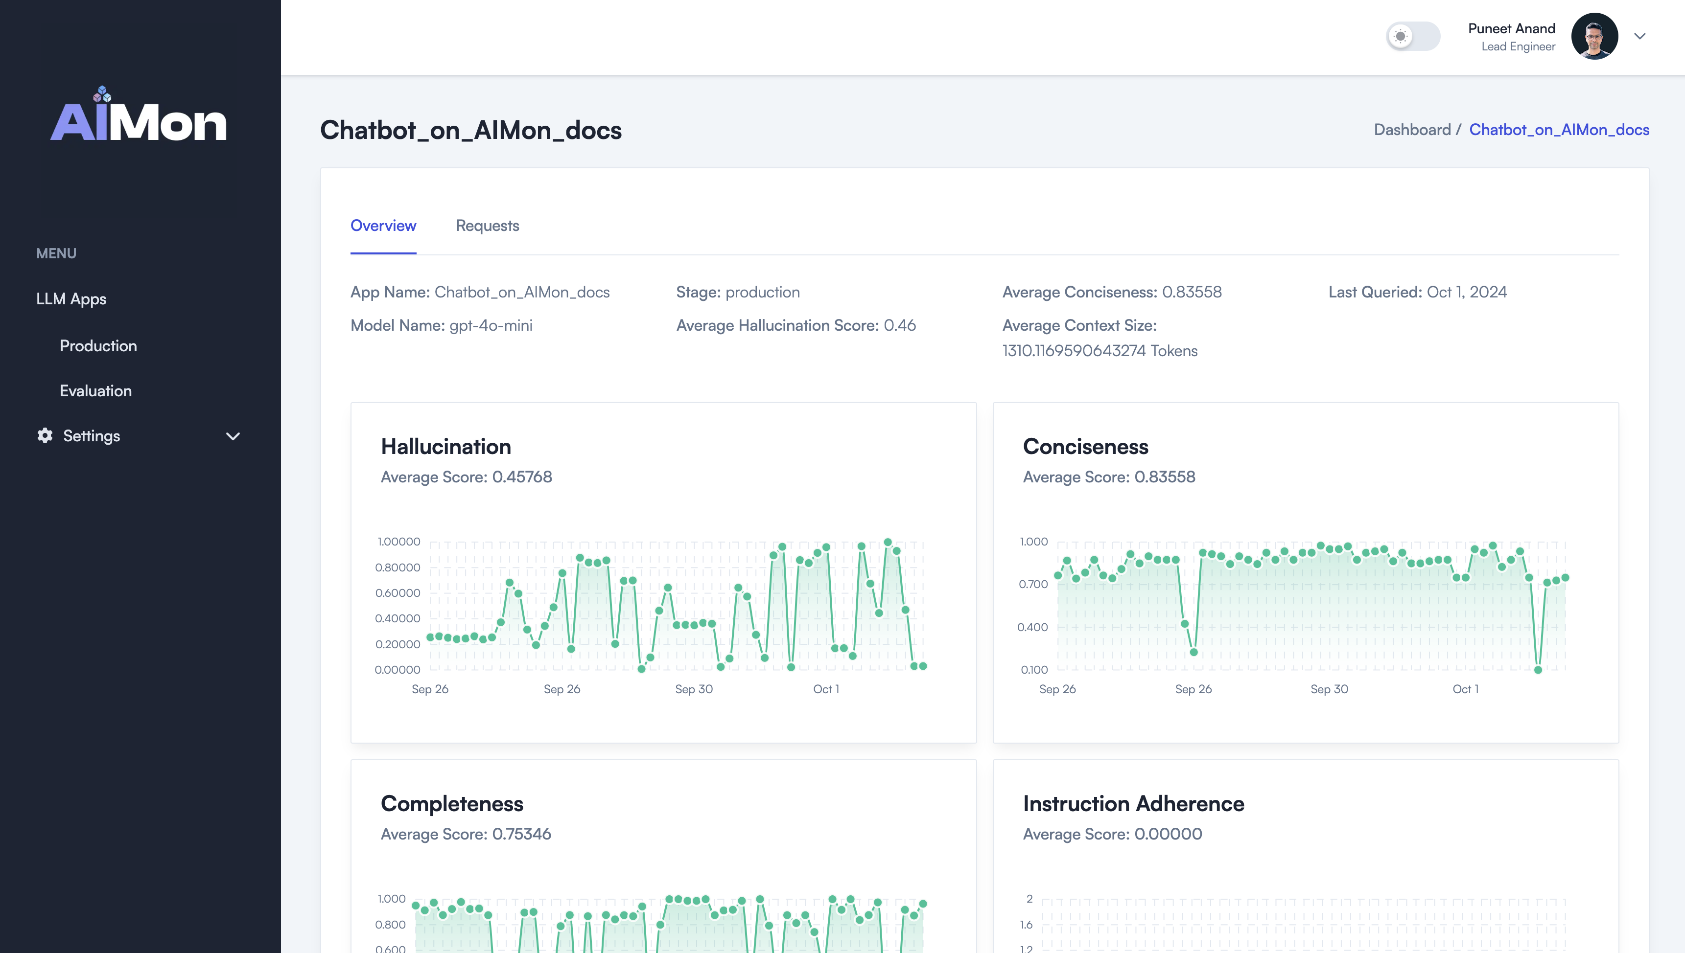Click the Hallucination chart title
The width and height of the screenshot is (1685, 953).
(446, 446)
